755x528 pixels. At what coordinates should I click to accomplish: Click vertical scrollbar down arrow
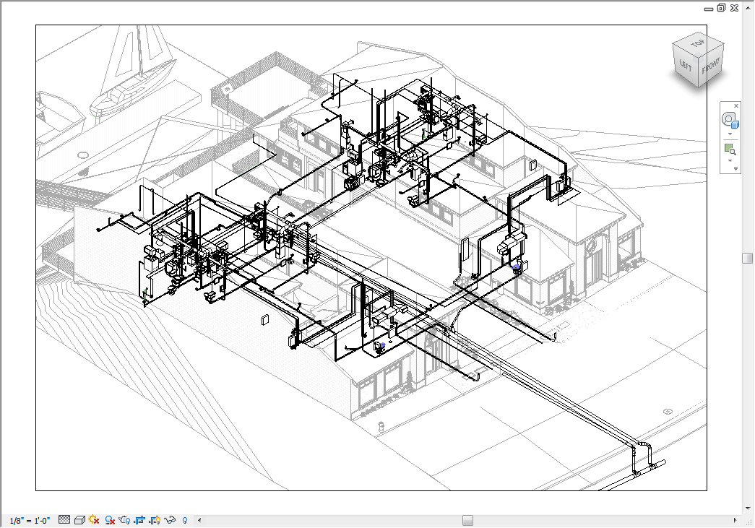click(748, 508)
